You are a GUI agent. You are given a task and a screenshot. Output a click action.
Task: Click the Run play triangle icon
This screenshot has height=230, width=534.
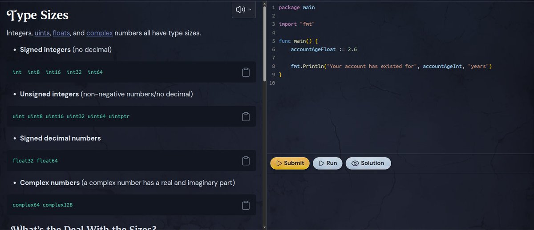pyautogui.click(x=321, y=163)
